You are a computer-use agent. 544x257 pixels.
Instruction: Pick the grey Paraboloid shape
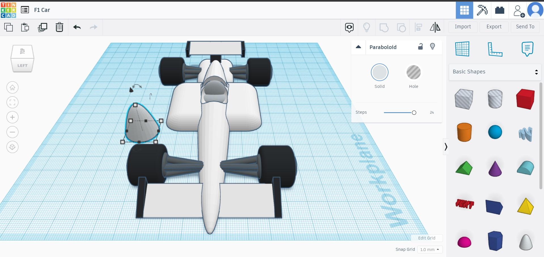pyautogui.click(x=525, y=242)
